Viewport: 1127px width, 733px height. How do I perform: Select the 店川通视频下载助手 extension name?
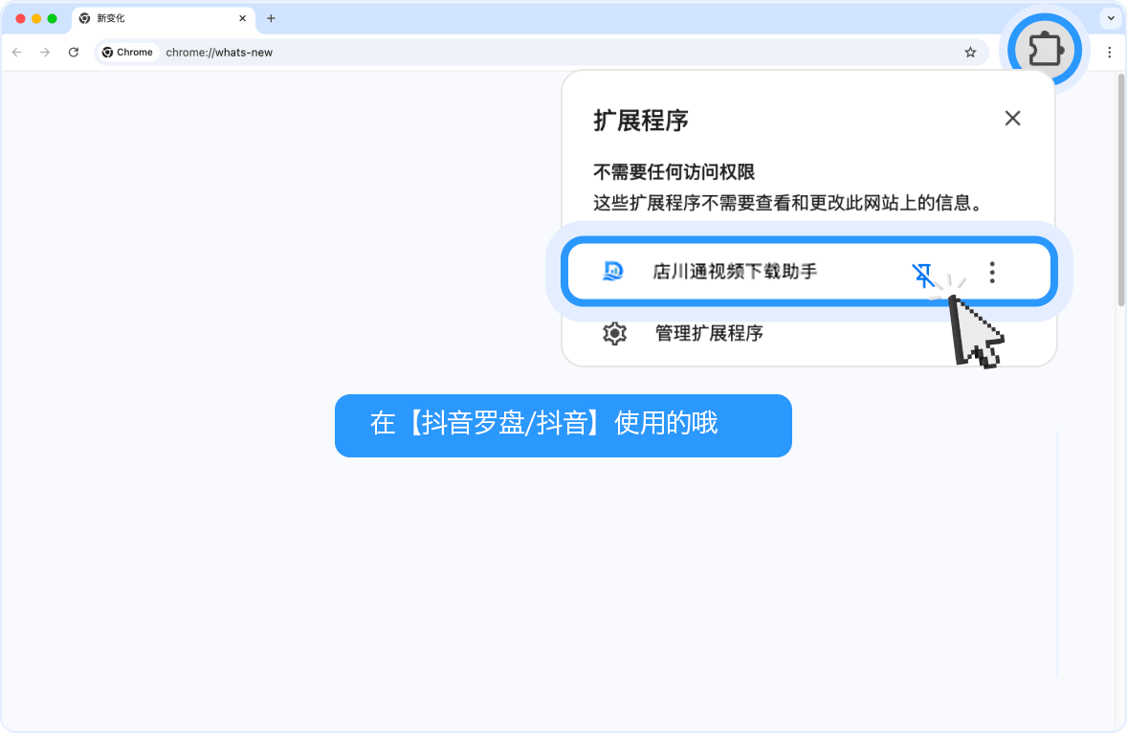pos(735,272)
